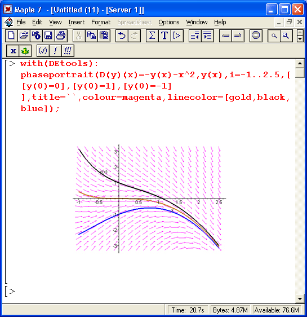Insert math input with Sigma icon

point(152,36)
